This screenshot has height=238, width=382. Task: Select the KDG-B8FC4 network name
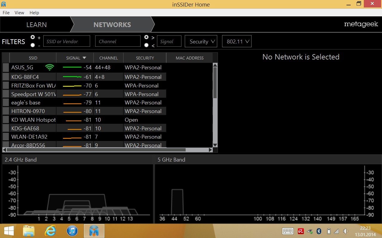tap(25, 77)
